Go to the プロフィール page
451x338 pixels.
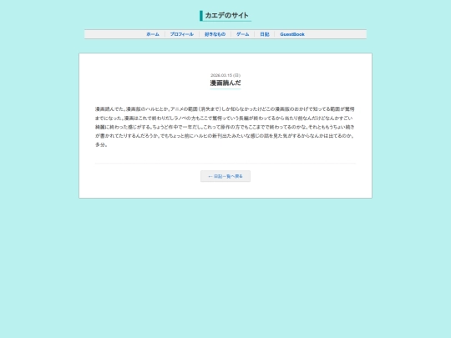click(182, 34)
